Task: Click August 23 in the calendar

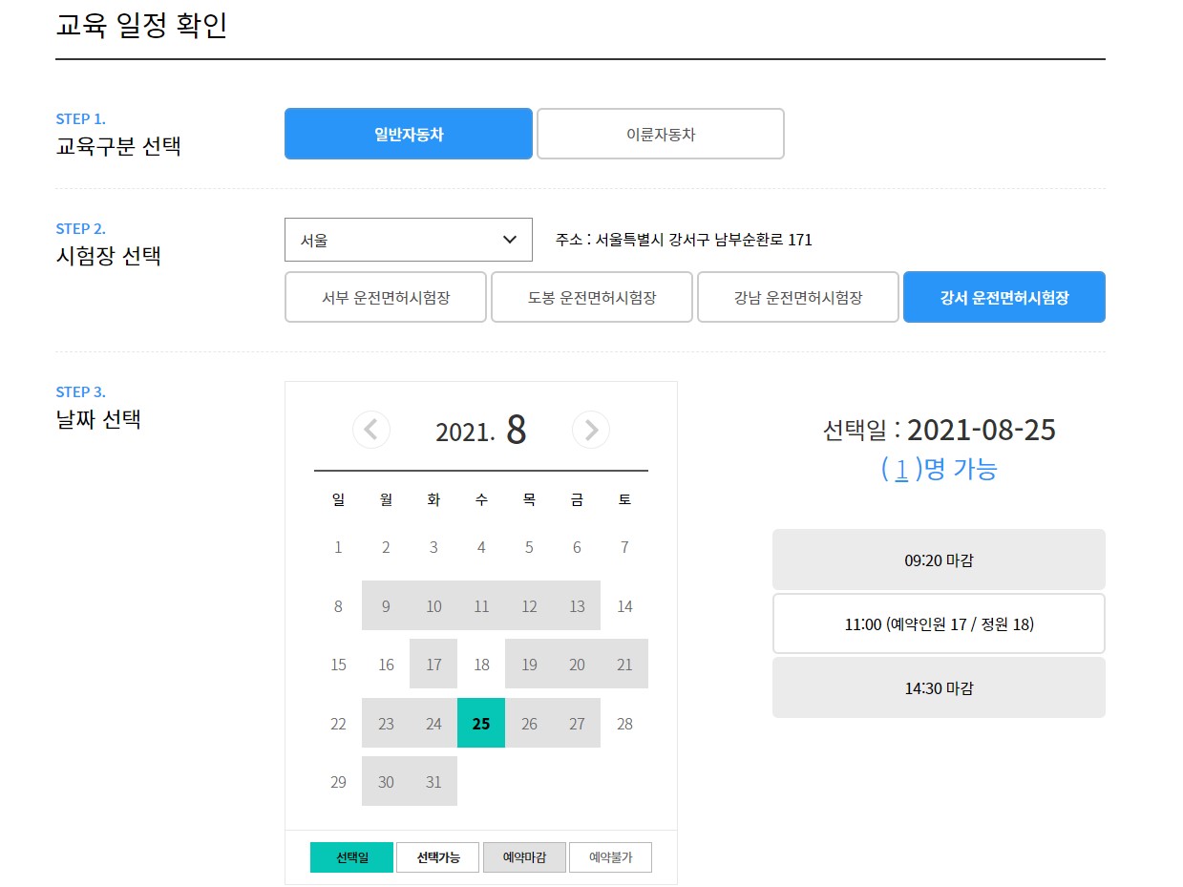Action: click(x=386, y=723)
